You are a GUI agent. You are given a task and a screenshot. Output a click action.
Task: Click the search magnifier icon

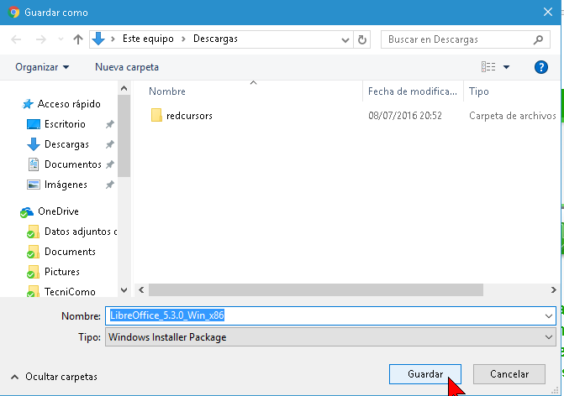point(538,39)
